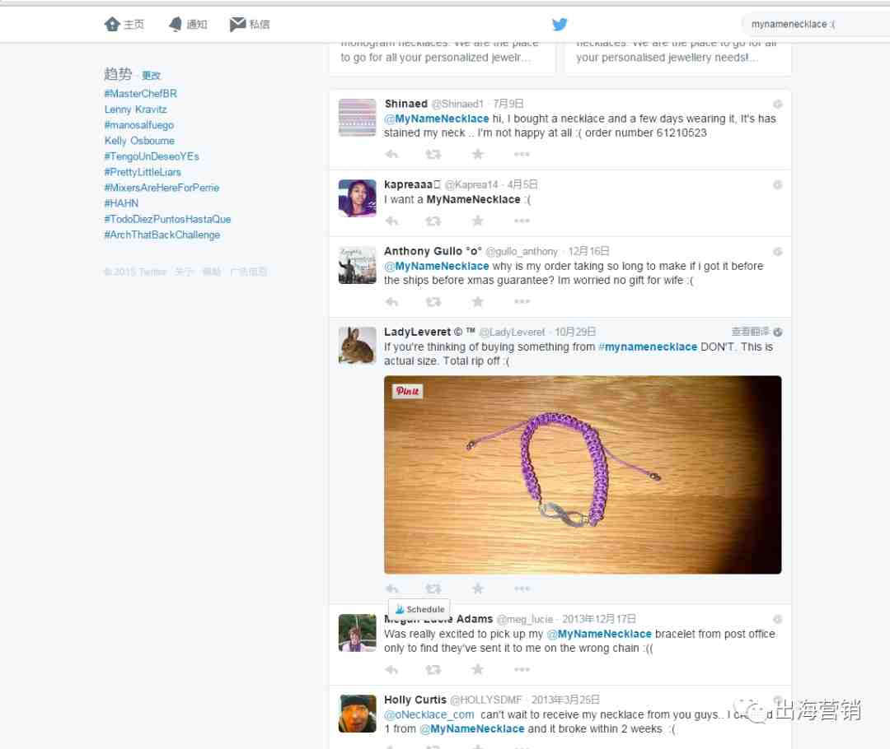
Task: Open Anthony Gullo's profile avatar
Action: coord(357,265)
